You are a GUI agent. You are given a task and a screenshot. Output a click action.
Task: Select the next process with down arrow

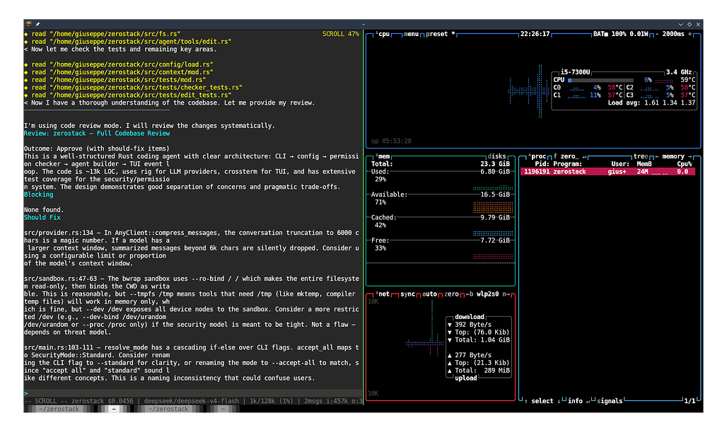click(x=558, y=401)
